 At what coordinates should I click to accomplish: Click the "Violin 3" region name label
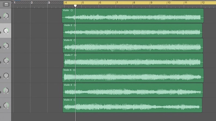pos(68,85)
